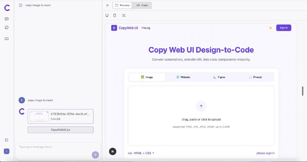Open the HTML + CSS dropdown
The height and width of the screenshot is (162, 307).
141,153
